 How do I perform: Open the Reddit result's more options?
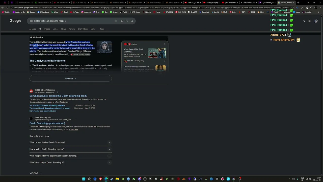click(57, 92)
